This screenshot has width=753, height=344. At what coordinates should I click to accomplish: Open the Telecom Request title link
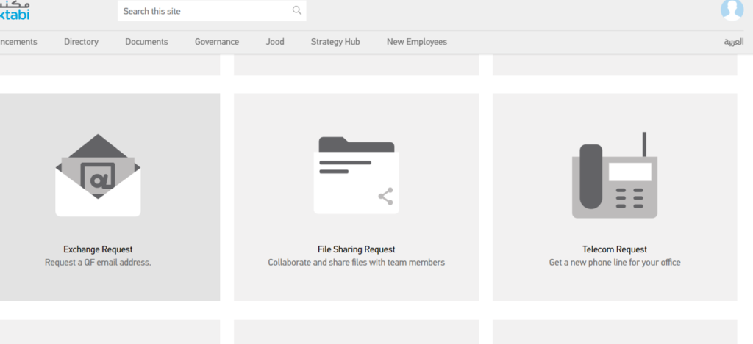tap(615, 249)
